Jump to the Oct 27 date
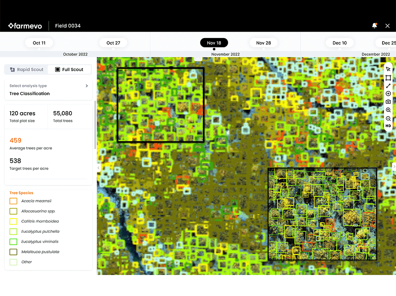The image size is (396, 296). click(x=113, y=43)
